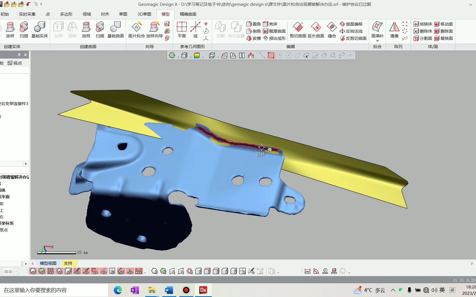Viewport: 476px width, 297px height.
Task: Select the surface Sweep tool in 创建曲面 group
Action: [x=100, y=30]
